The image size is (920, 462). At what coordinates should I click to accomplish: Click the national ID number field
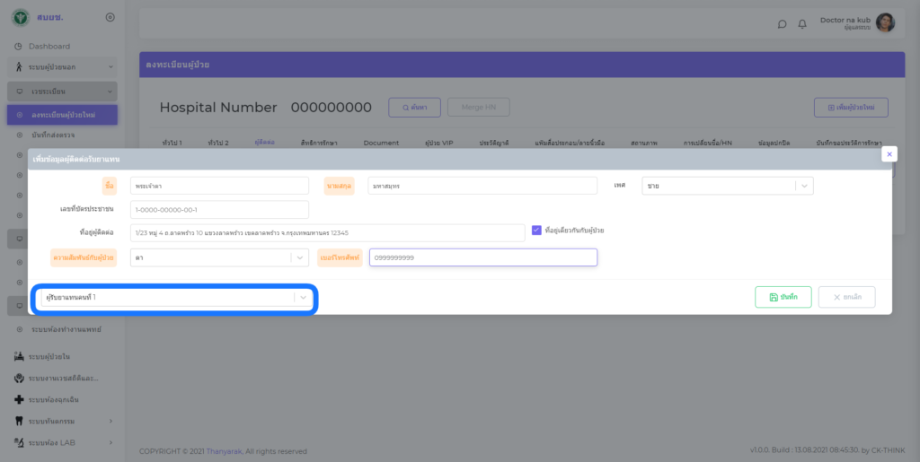219,210
